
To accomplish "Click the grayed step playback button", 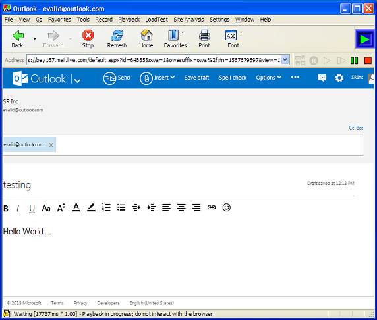I will click(341, 61).
